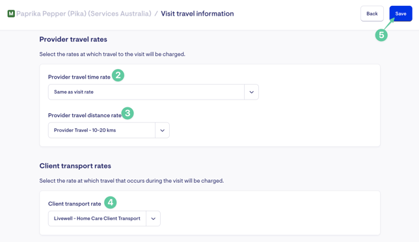Image resolution: width=419 pixels, height=242 pixels.
Task: Click the green M client avatar icon
Action: 11,14
